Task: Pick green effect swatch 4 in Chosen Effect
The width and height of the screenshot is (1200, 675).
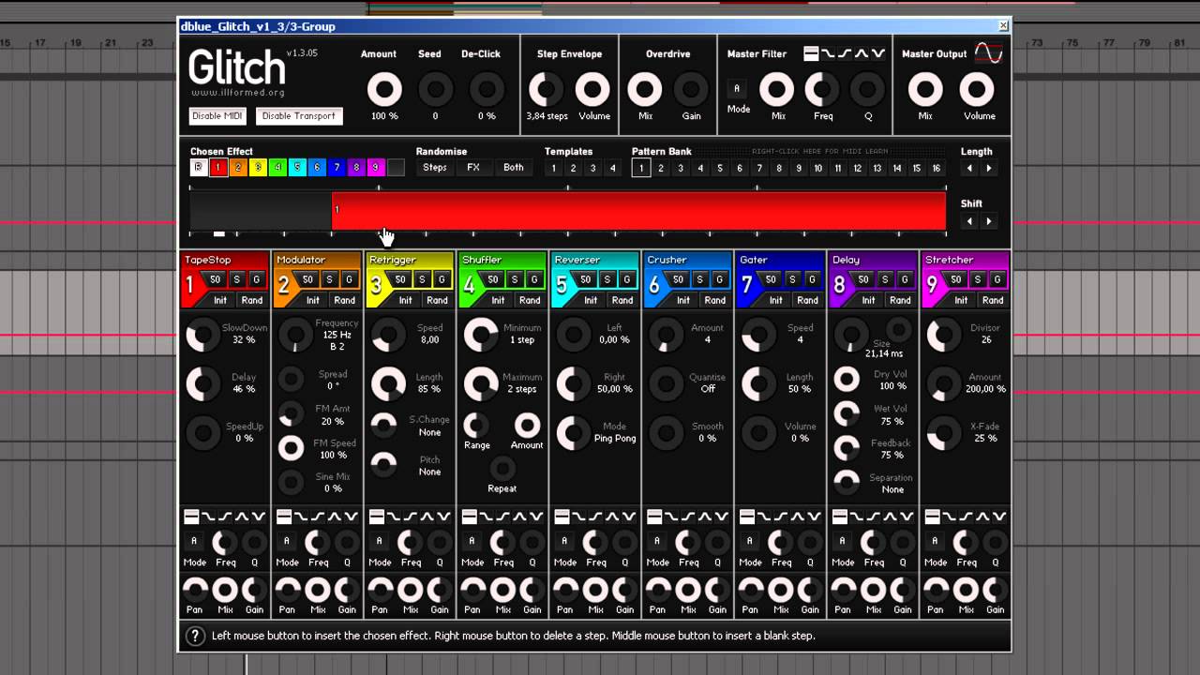Action: click(x=277, y=168)
